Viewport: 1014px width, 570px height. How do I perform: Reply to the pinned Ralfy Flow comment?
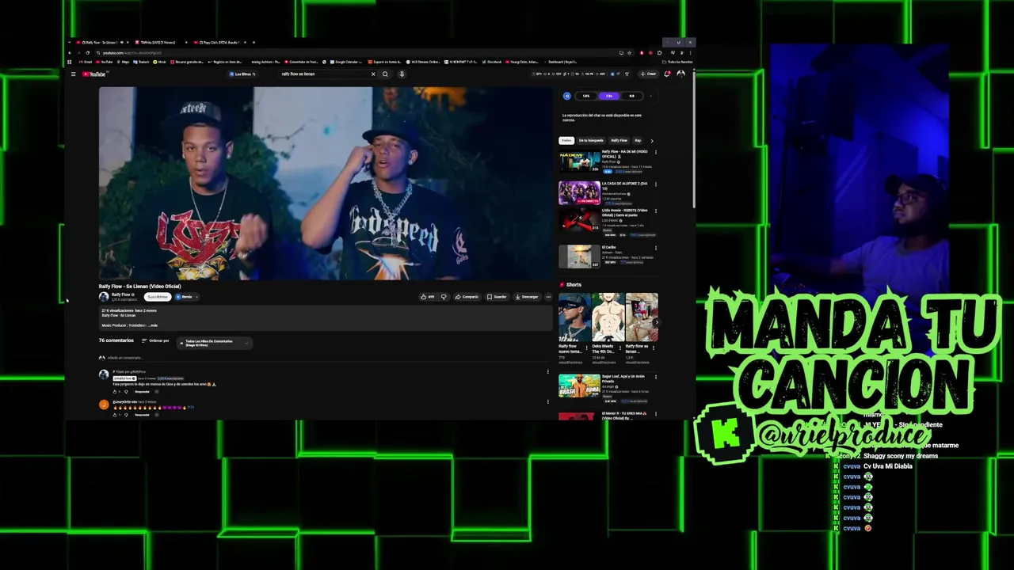(142, 392)
